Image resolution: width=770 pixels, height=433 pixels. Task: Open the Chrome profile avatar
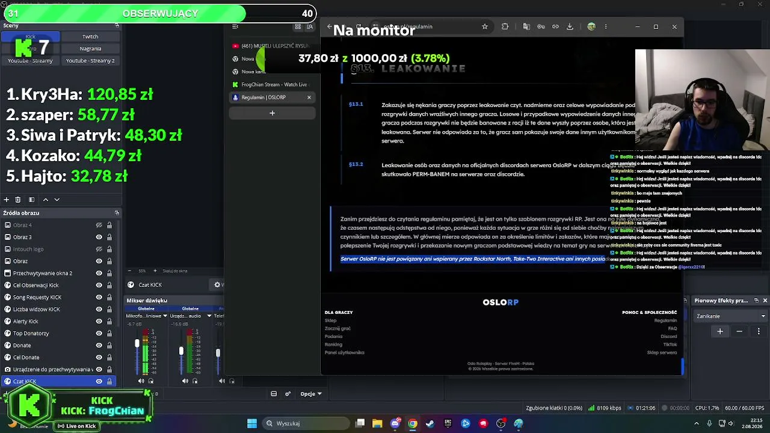(591, 26)
